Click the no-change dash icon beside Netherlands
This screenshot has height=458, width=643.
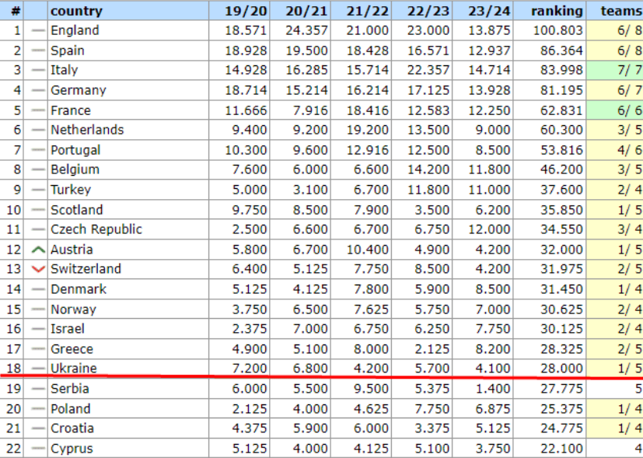point(37,130)
